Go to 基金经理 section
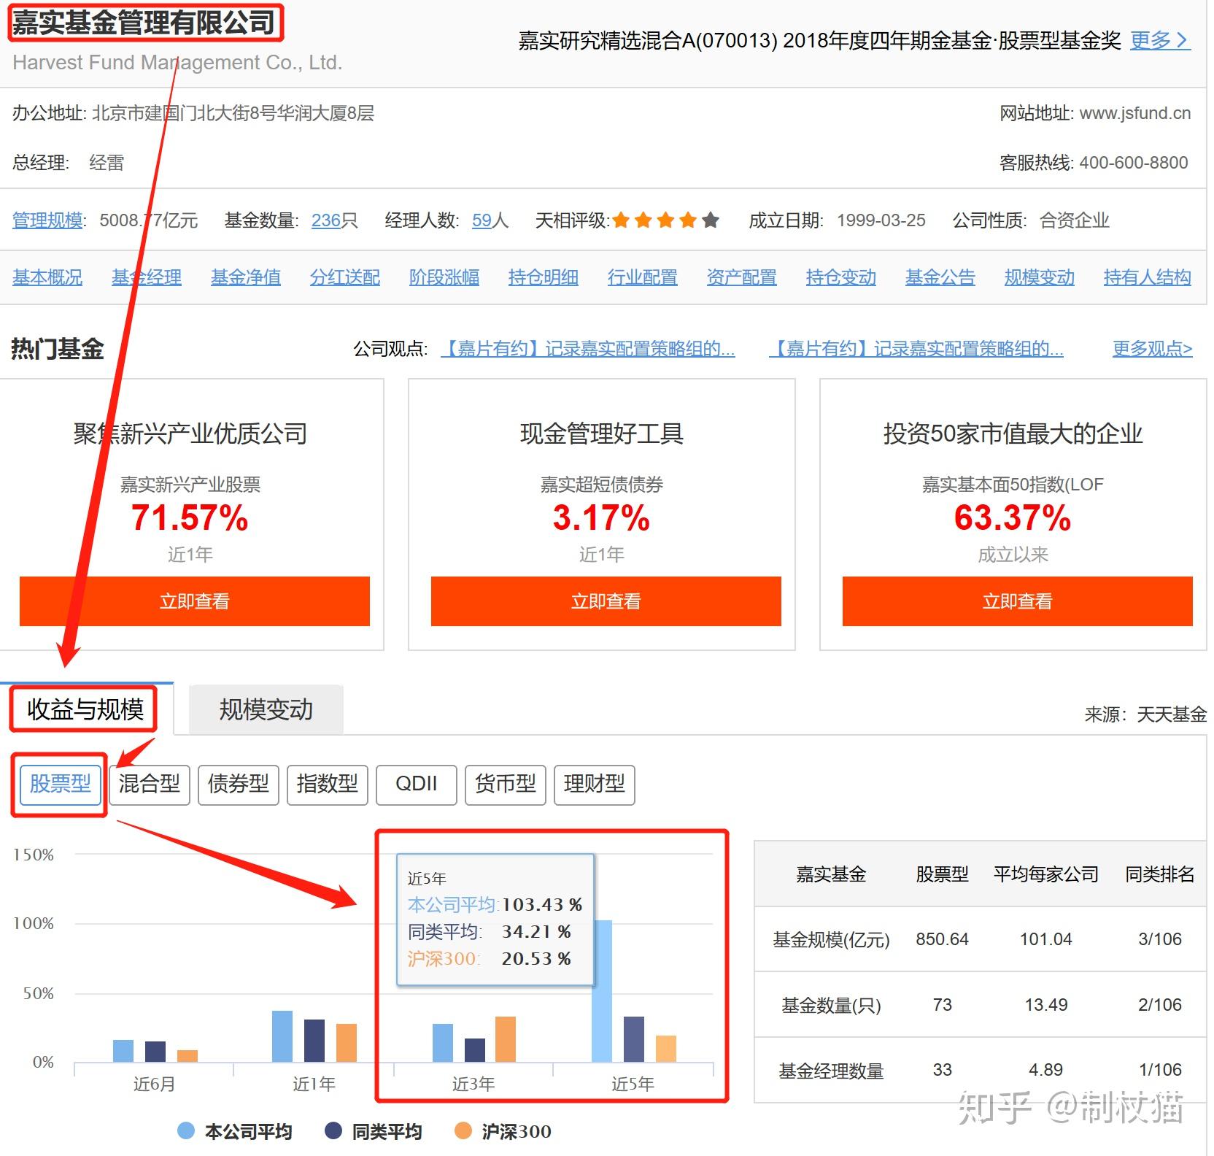The image size is (1214, 1156). coord(147,277)
